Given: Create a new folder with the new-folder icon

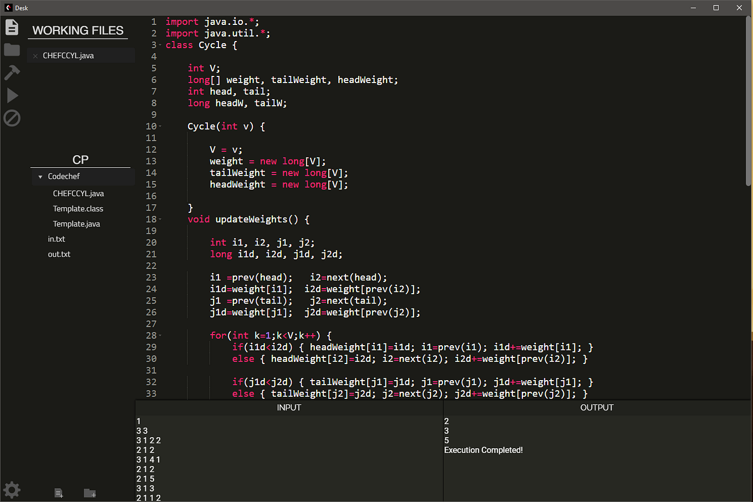Looking at the screenshot, I should coord(89,492).
